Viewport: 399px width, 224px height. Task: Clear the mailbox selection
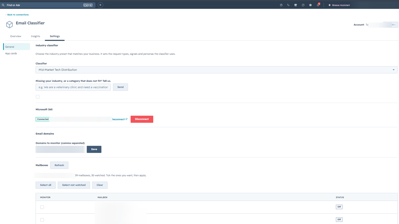pos(100,185)
